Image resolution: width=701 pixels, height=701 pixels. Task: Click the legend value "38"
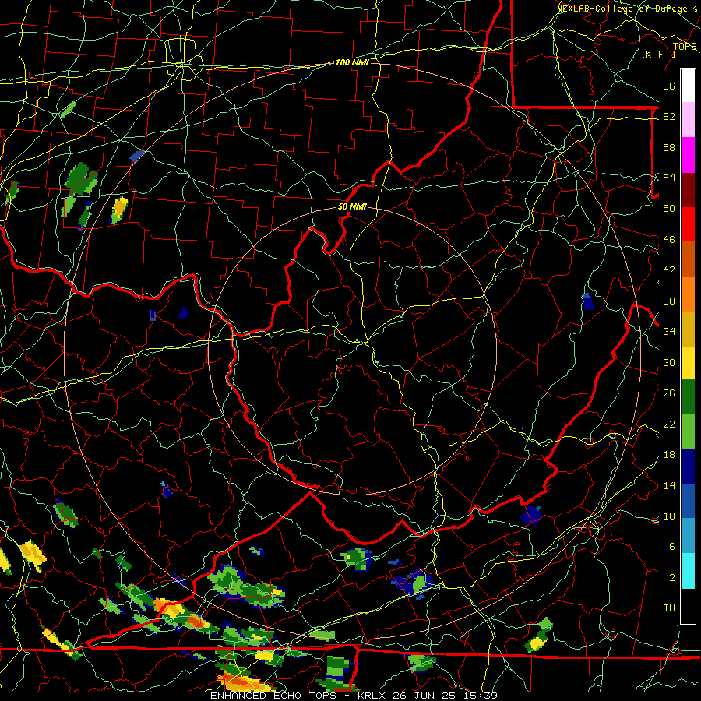(x=669, y=301)
